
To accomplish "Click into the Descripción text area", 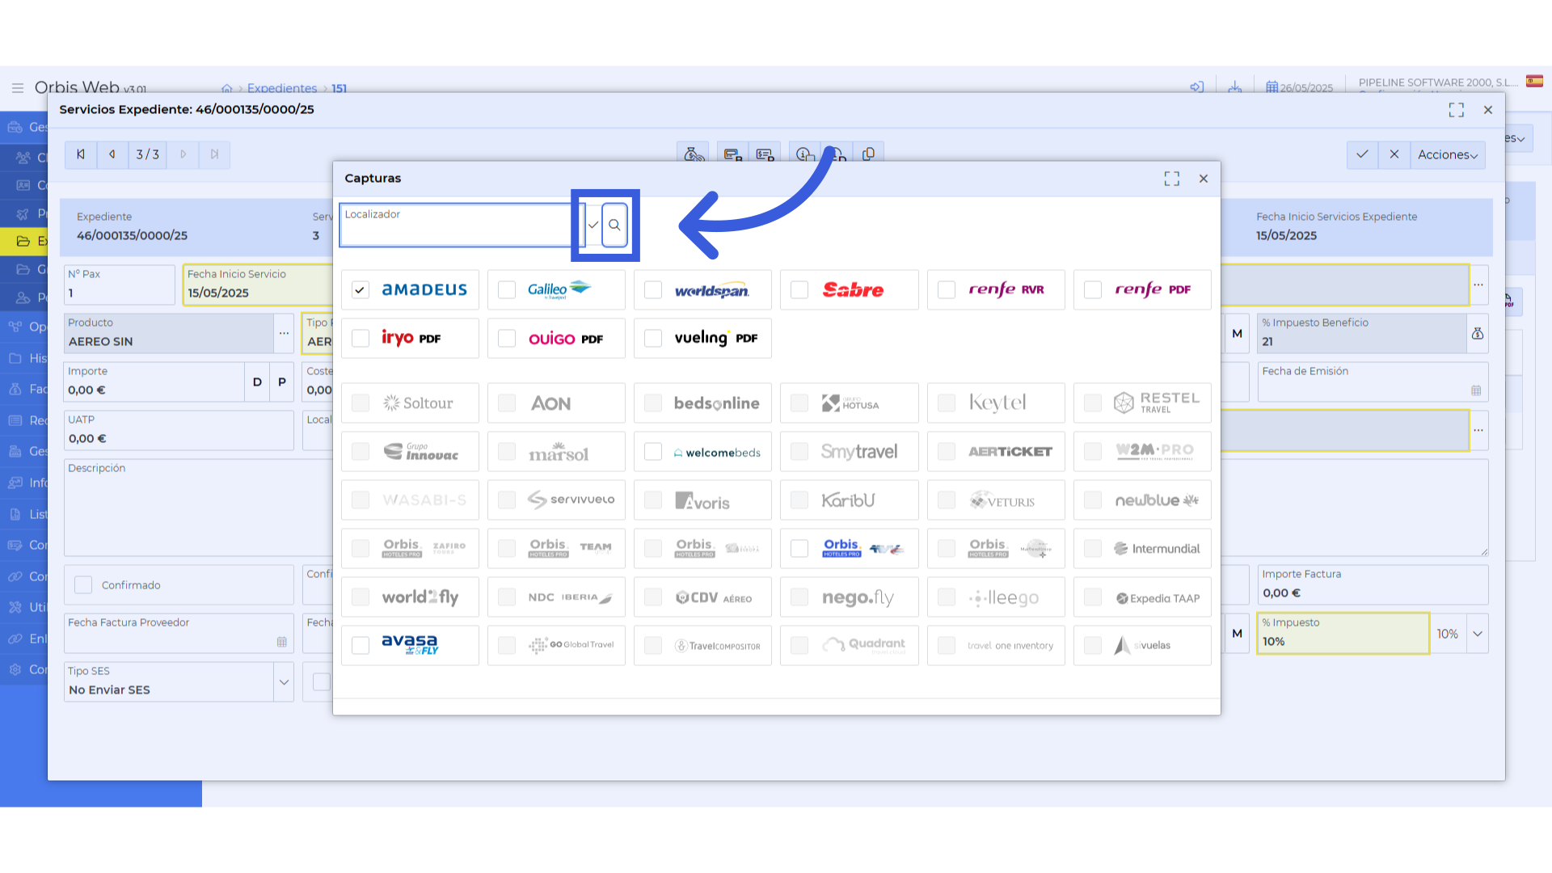I will [198, 508].
